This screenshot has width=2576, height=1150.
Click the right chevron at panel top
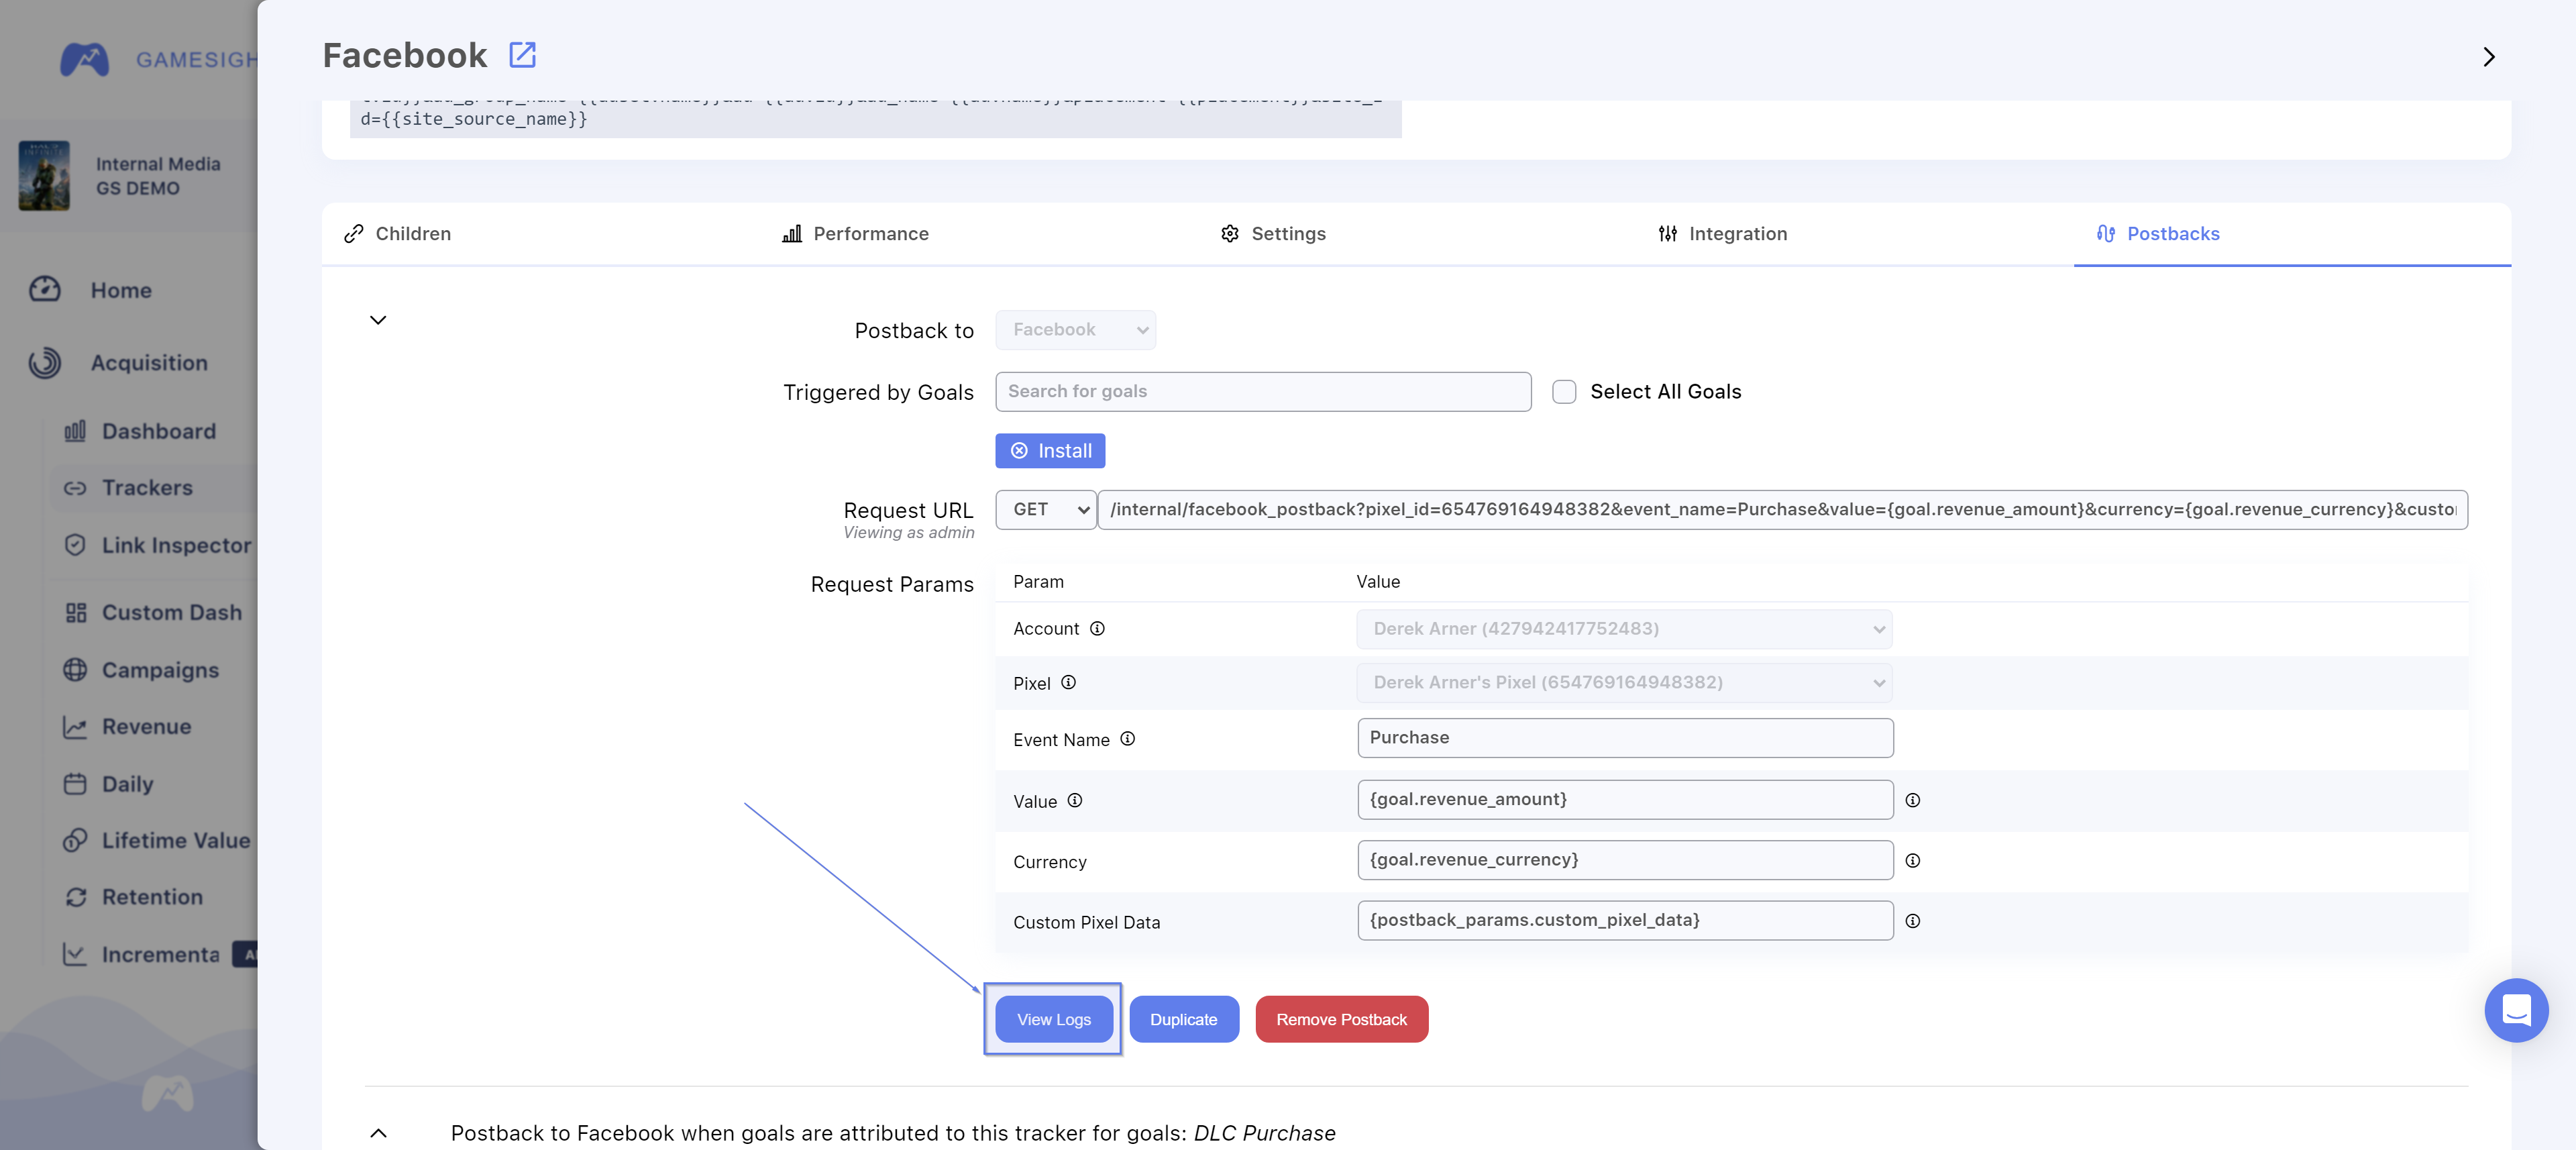click(x=2488, y=57)
